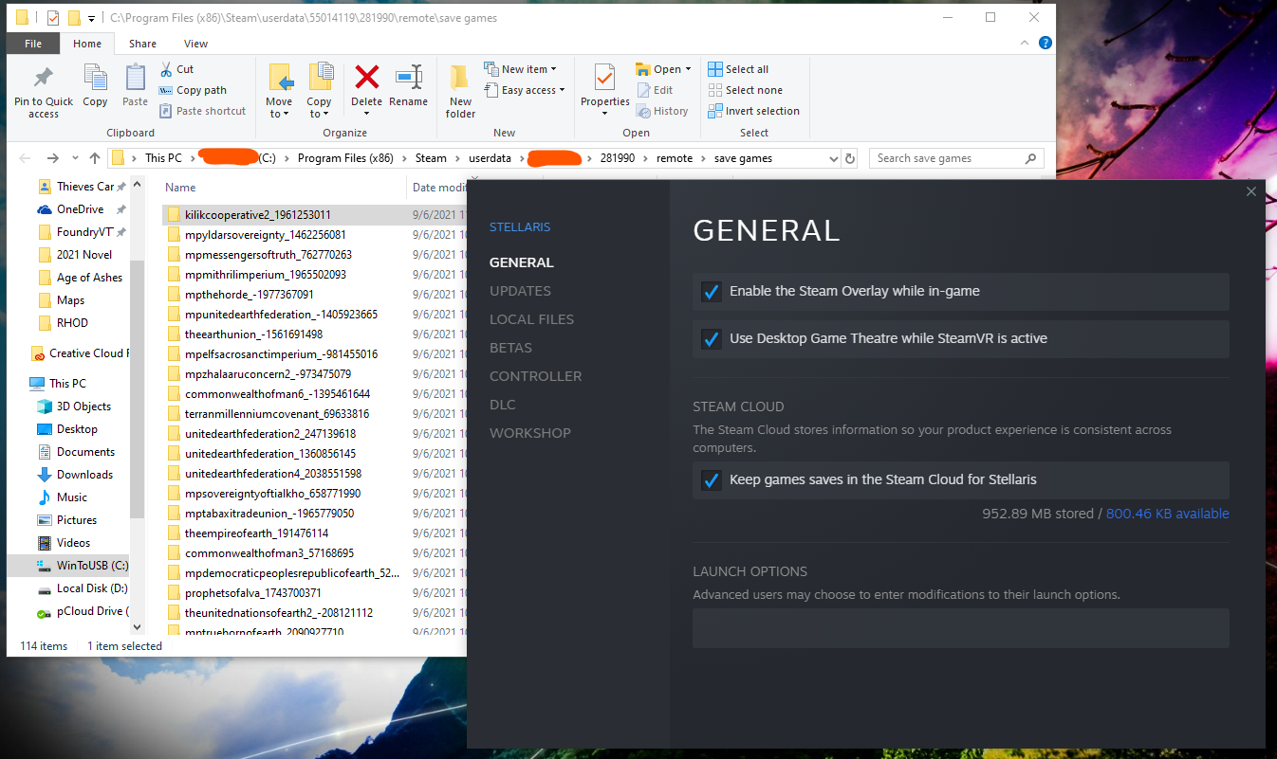1277x759 pixels.
Task: Go up one folder level
Action: tap(95, 158)
